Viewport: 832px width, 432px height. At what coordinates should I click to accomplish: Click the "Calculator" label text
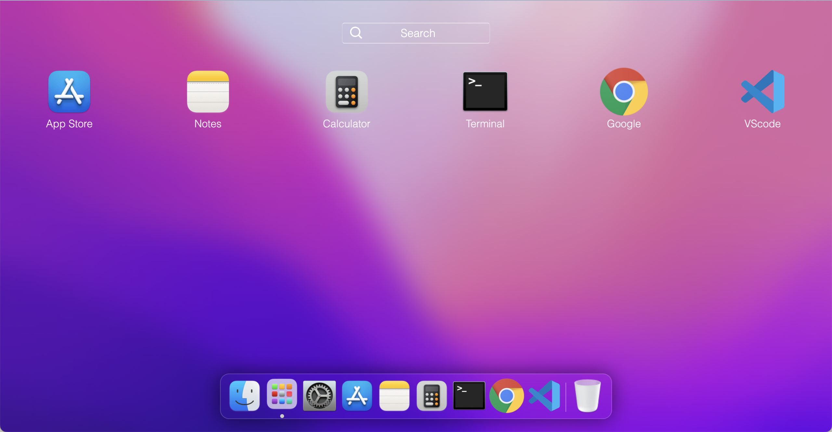point(347,124)
